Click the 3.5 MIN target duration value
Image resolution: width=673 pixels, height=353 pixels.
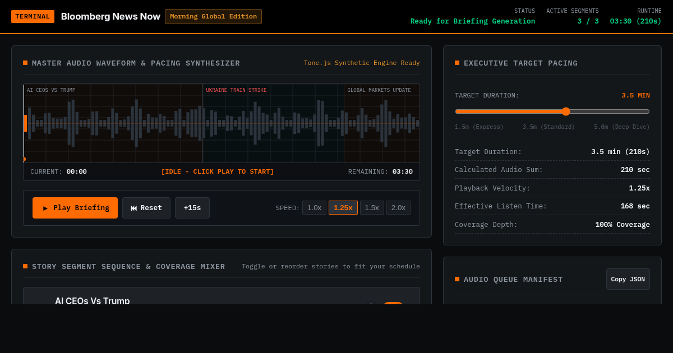(x=635, y=95)
